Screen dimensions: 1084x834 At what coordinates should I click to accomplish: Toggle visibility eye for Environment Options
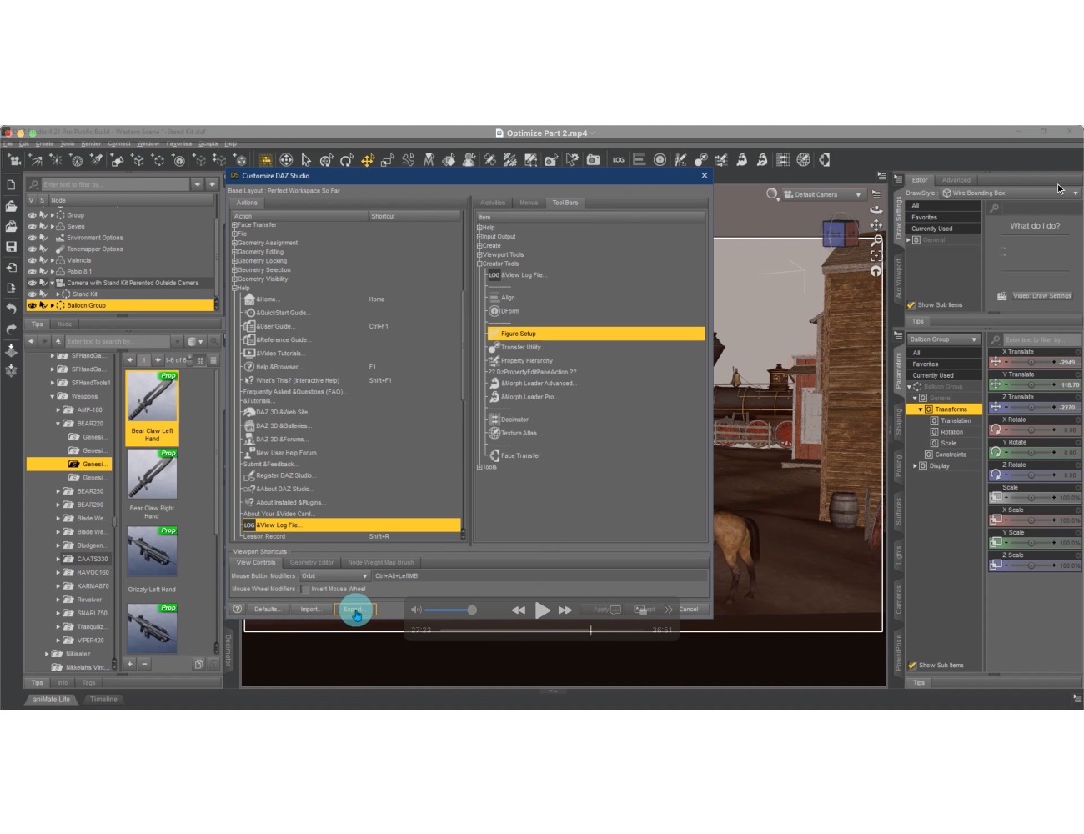point(32,238)
